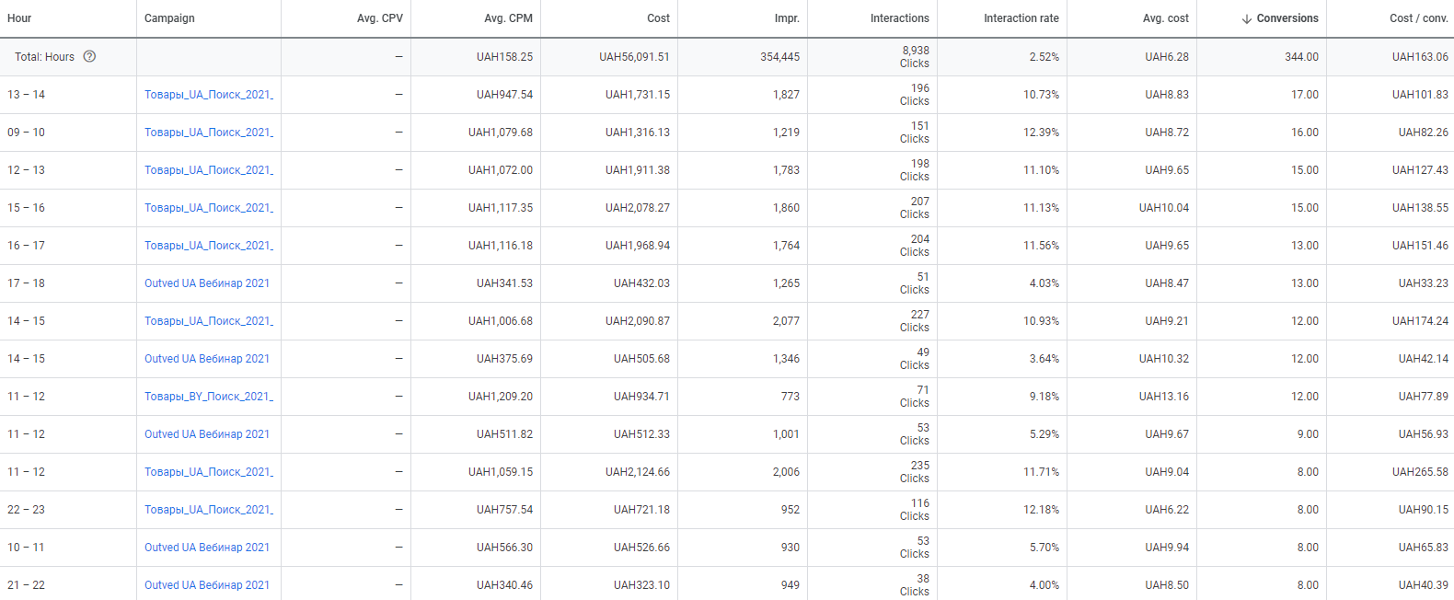The height and width of the screenshot is (600, 1454).
Task: Sort the table by Hour column header
Action: [x=19, y=18]
